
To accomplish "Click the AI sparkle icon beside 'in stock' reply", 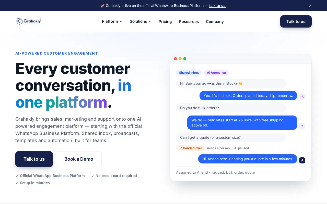I will coord(302,97).
